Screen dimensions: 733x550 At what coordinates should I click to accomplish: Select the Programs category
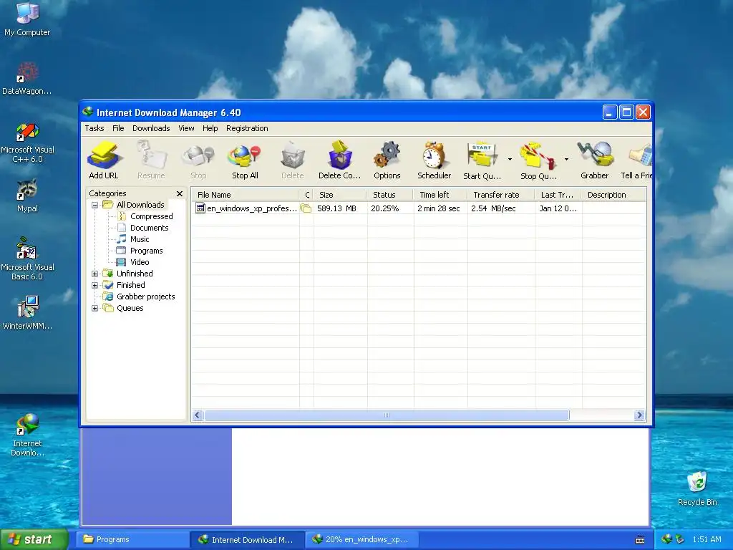146,251
